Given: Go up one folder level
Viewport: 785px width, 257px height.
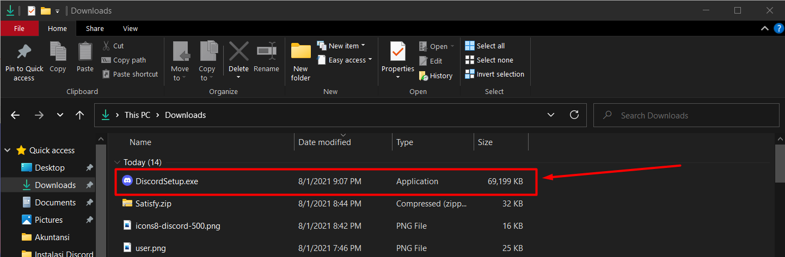Looking at the screenshot, I should 80,115.
